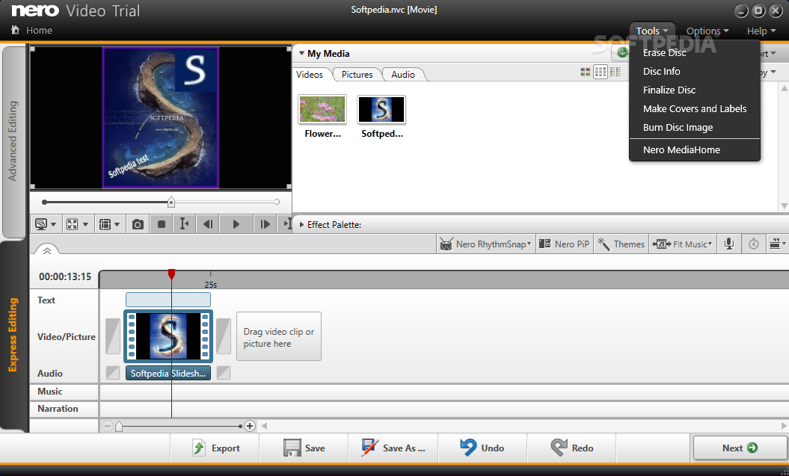Jump to the clip start marker
This screenshot has height=476, width=789.
coord(184,224)
